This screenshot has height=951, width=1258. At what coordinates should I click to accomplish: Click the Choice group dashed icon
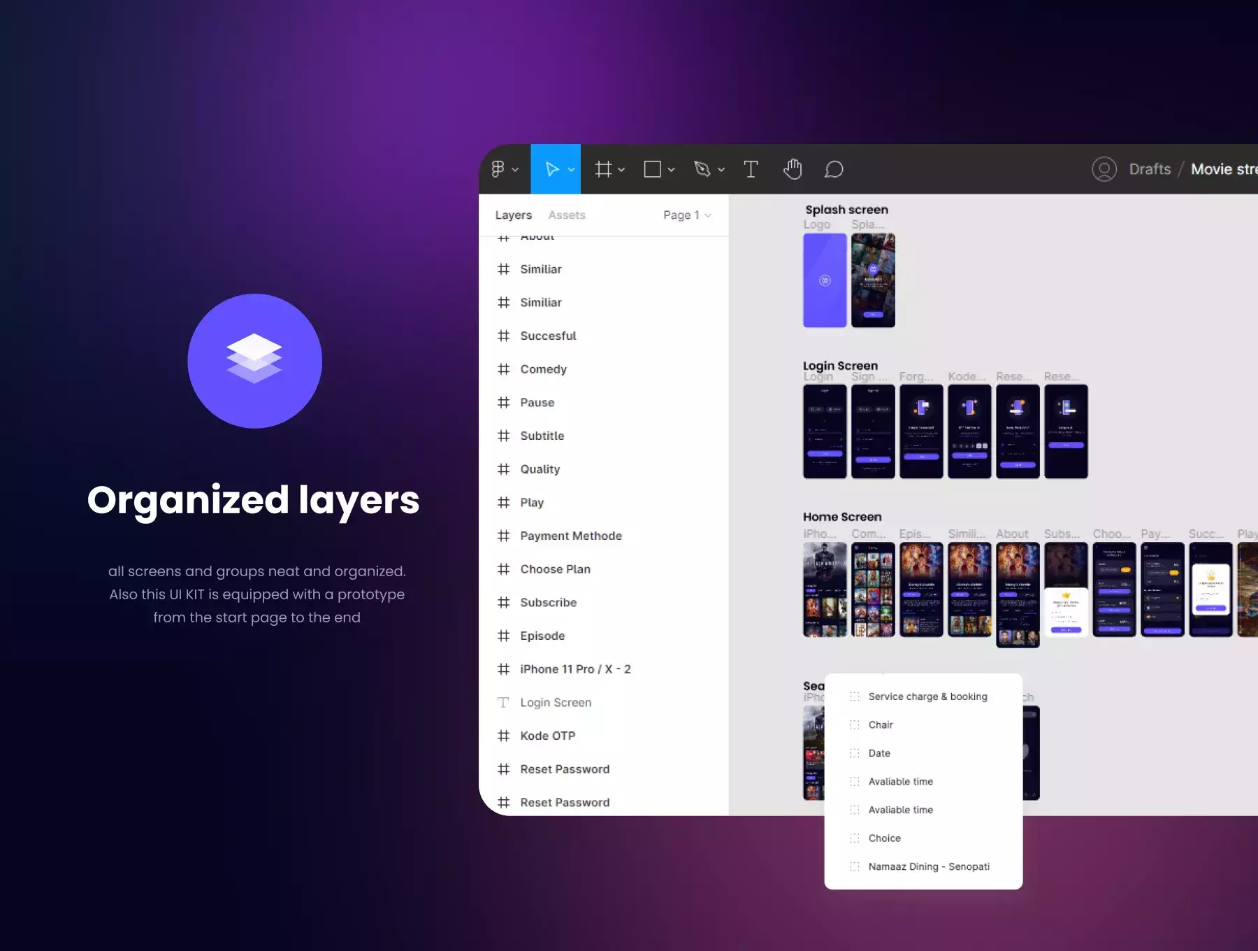point(854,838)
